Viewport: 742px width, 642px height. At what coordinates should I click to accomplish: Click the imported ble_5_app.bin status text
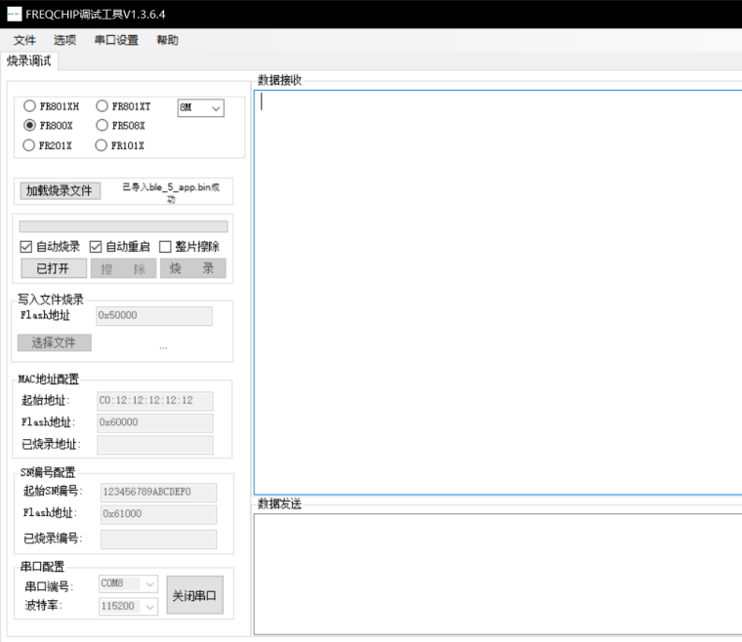(171, 192)
